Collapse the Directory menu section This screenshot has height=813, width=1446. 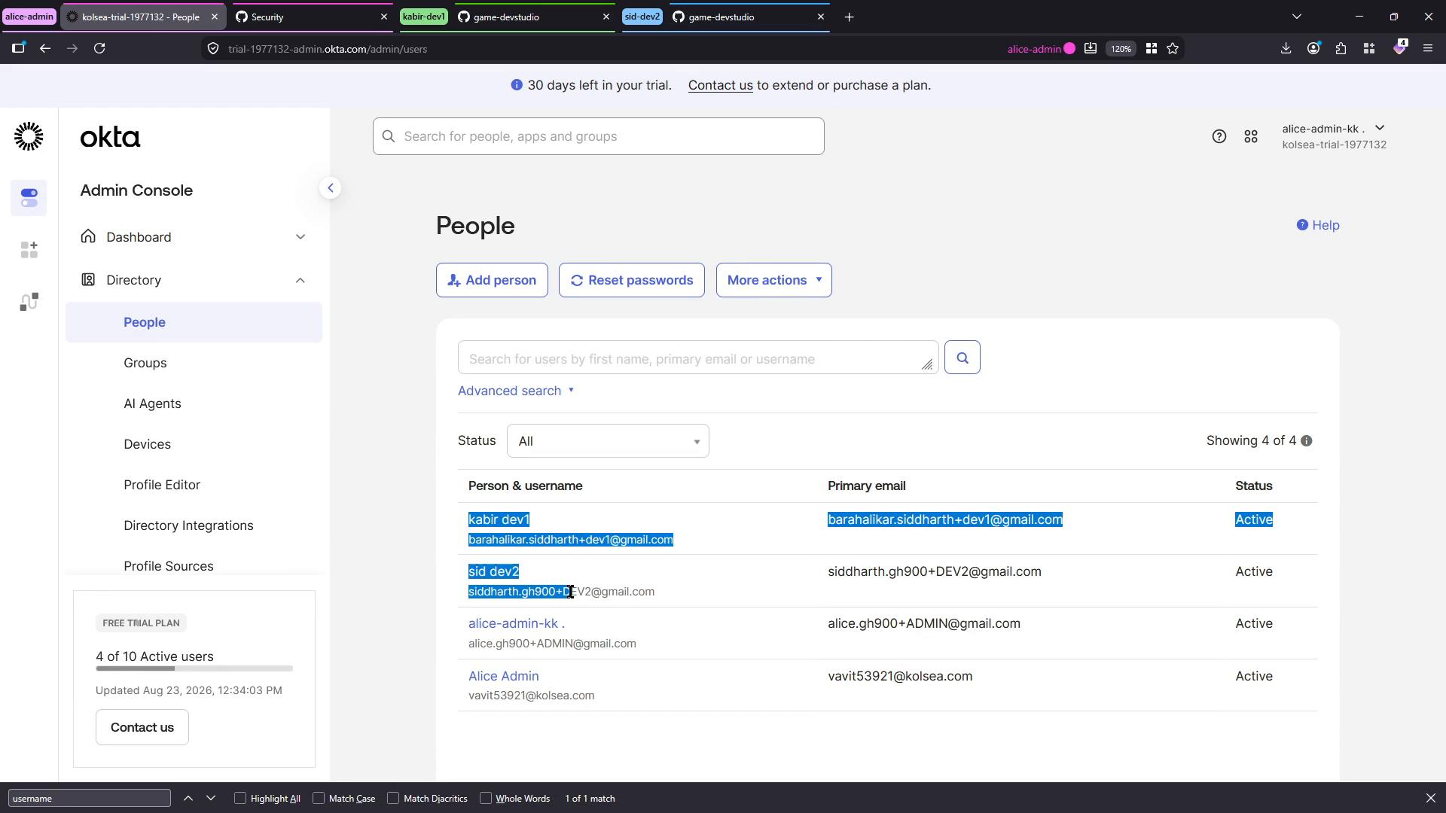tap(194, 280)
